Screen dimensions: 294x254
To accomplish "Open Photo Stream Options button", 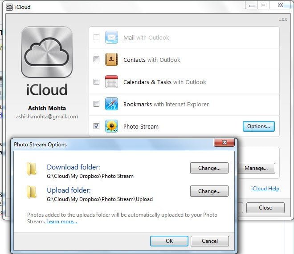I will click(259, 126).
